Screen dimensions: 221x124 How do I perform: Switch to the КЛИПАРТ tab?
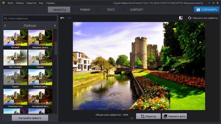[x=137, y=10]
